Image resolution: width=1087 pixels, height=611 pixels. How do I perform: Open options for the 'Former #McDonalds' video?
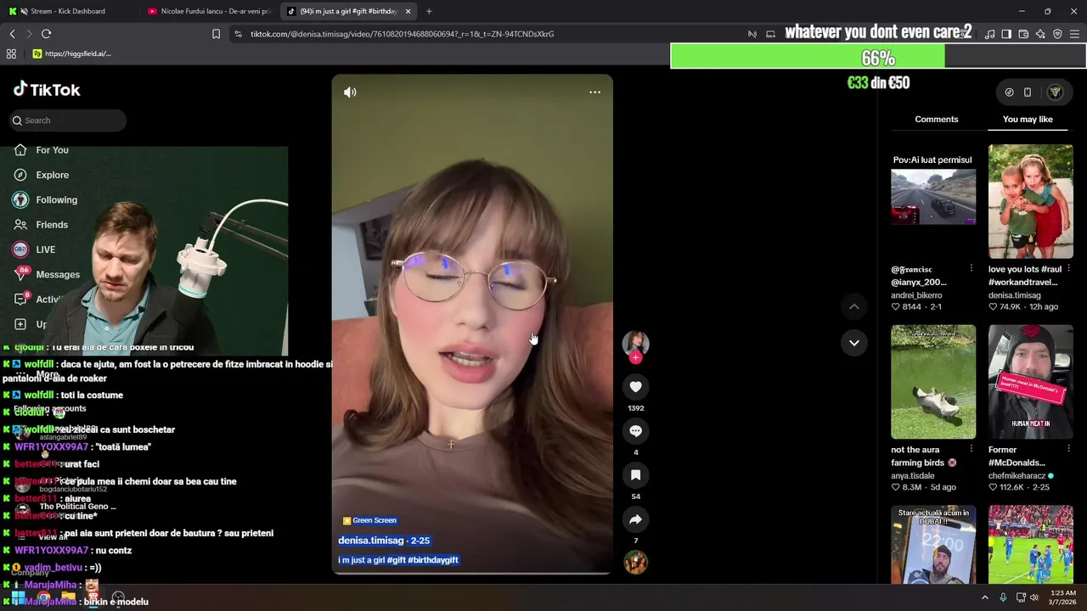coord(1068,450)
